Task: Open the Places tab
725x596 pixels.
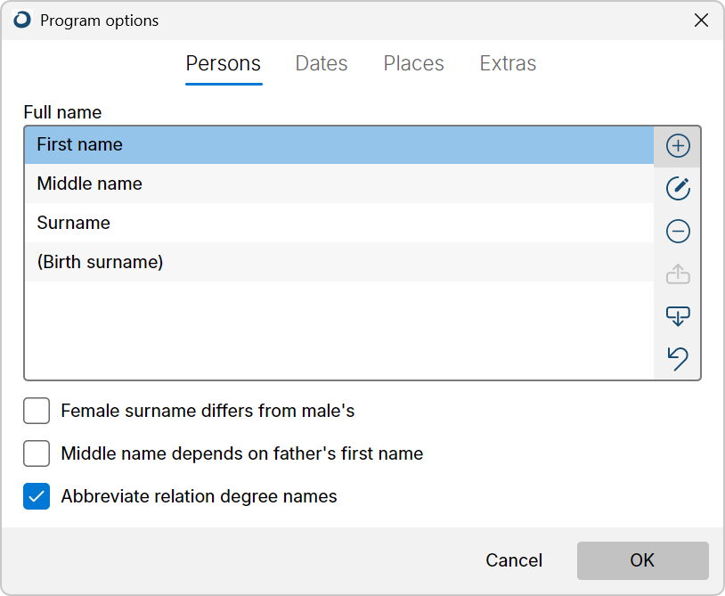Action: tap(413, 63)
